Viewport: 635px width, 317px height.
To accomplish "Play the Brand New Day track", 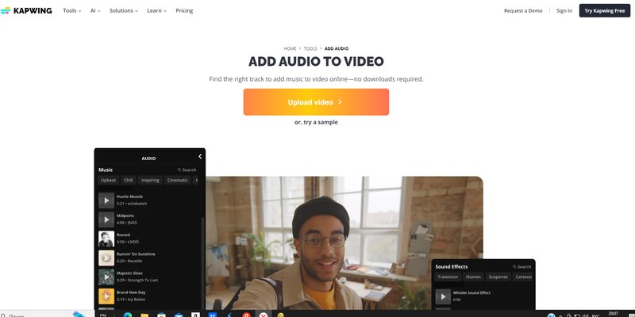I will (106, 296).
